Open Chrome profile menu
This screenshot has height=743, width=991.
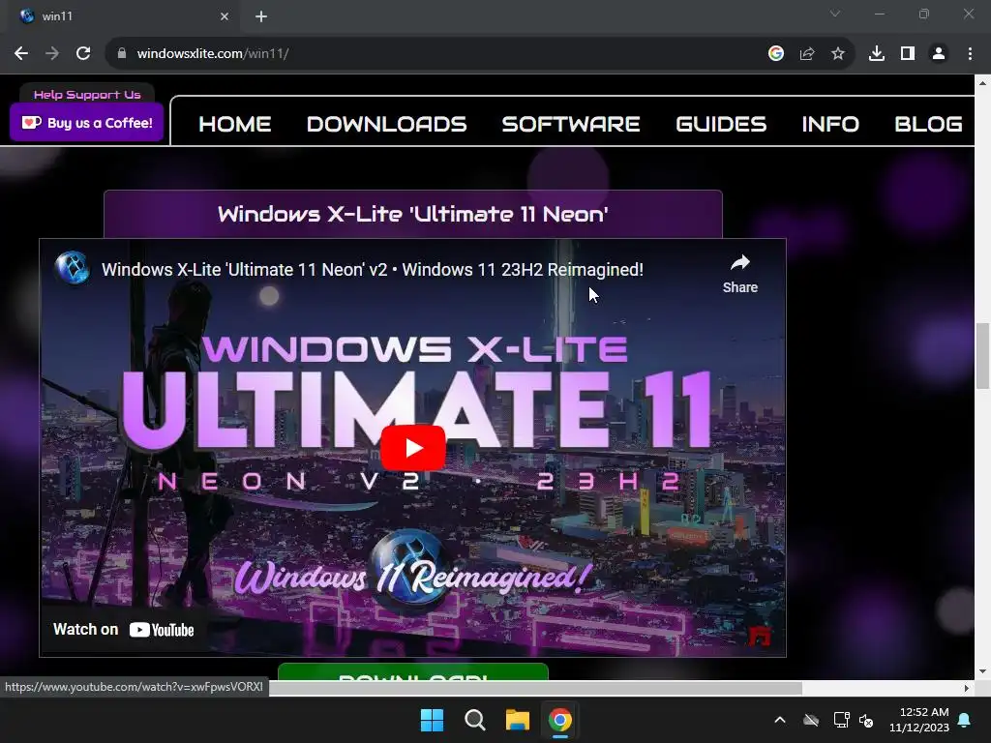[939, 54]
